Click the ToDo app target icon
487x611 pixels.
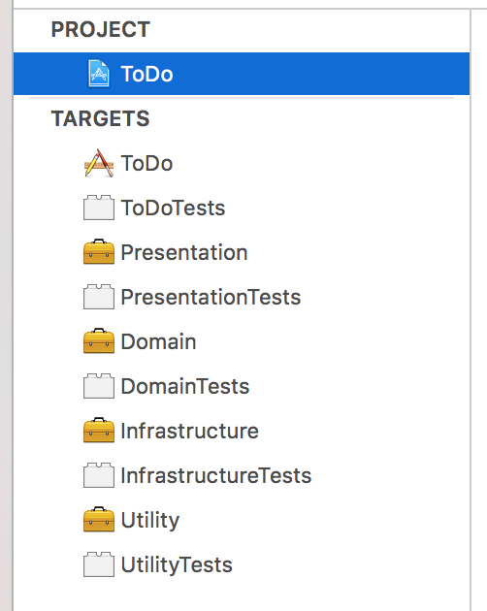[x=99, y=163]
